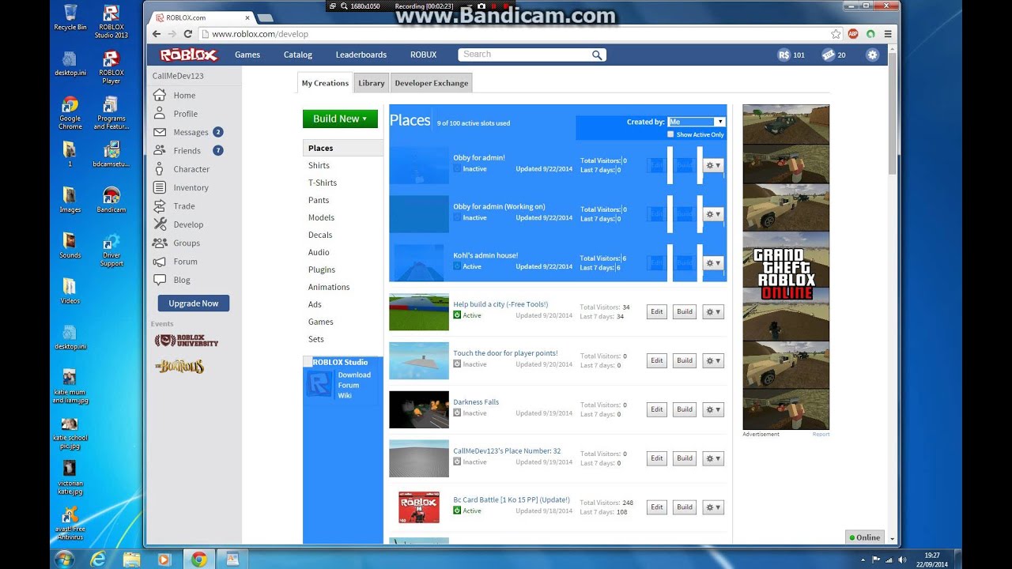Click the Grand Theft Roblox Online ad
Image resolution: width=1012 pixels, height=569 pixels.
(x=786, y=267)
